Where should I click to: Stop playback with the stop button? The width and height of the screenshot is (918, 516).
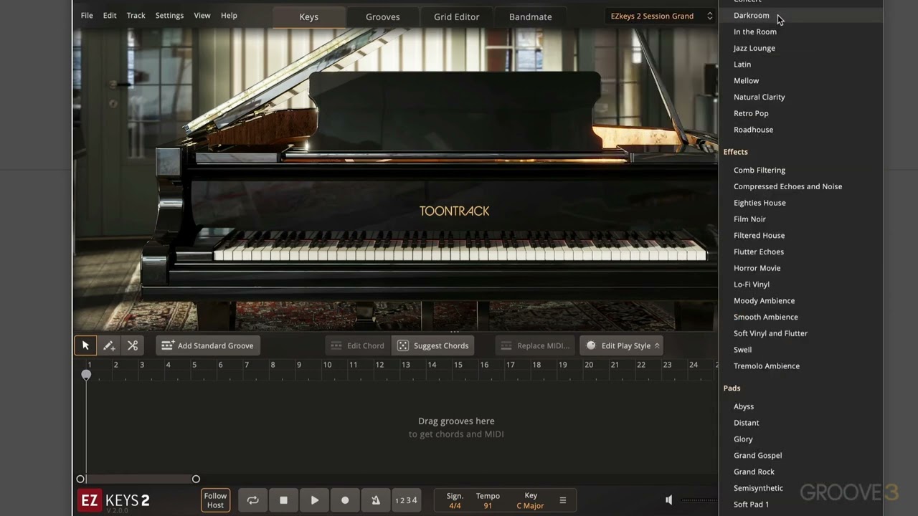[283, 500]
